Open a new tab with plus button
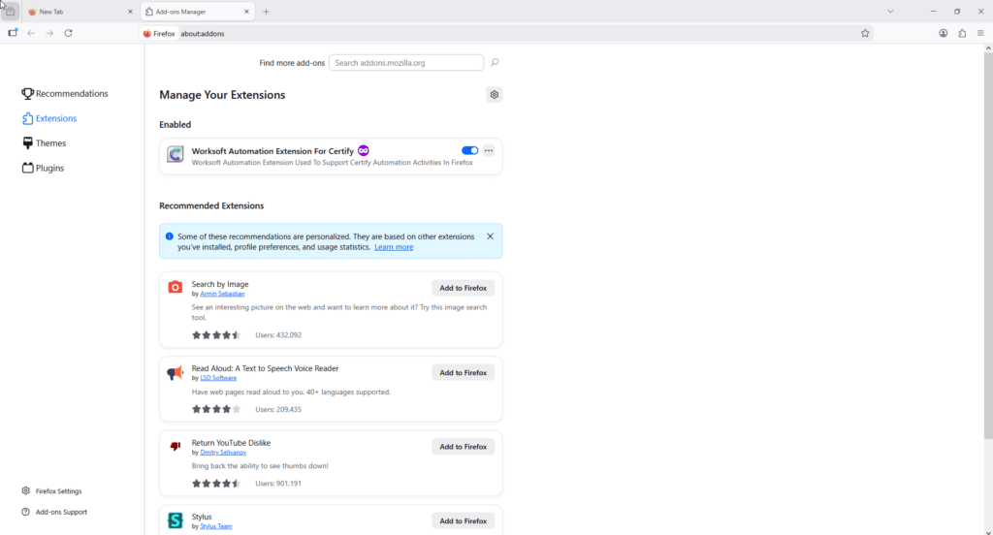Viewport: 993px width, 535px height. (266, 12)
